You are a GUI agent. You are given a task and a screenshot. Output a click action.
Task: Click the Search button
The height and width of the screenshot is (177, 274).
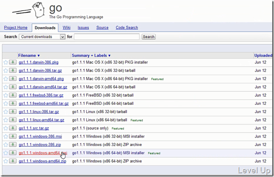148,37
